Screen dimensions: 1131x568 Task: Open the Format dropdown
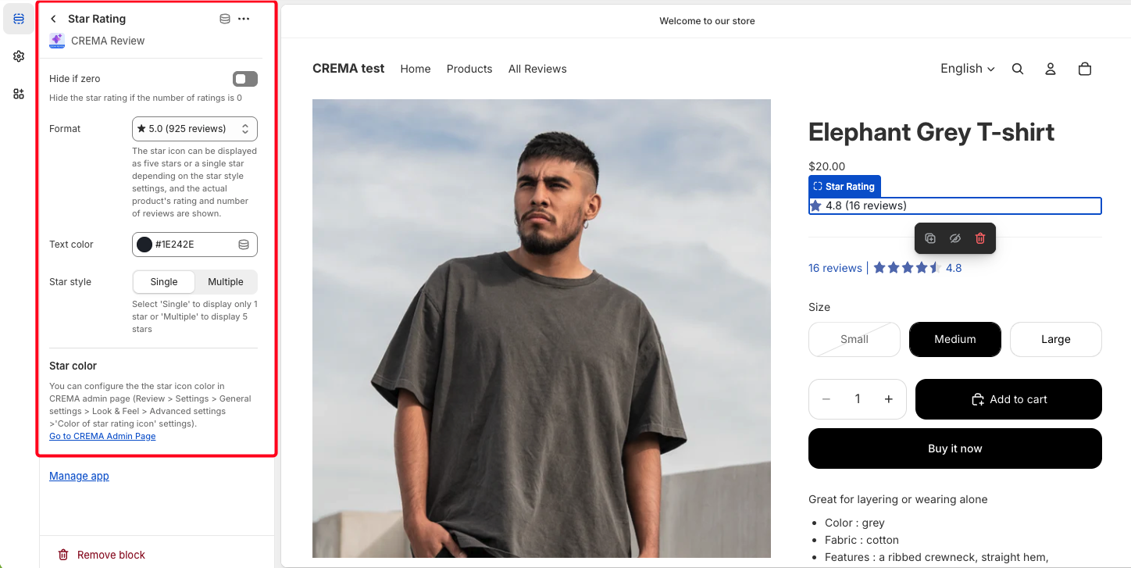coord(194,129)
